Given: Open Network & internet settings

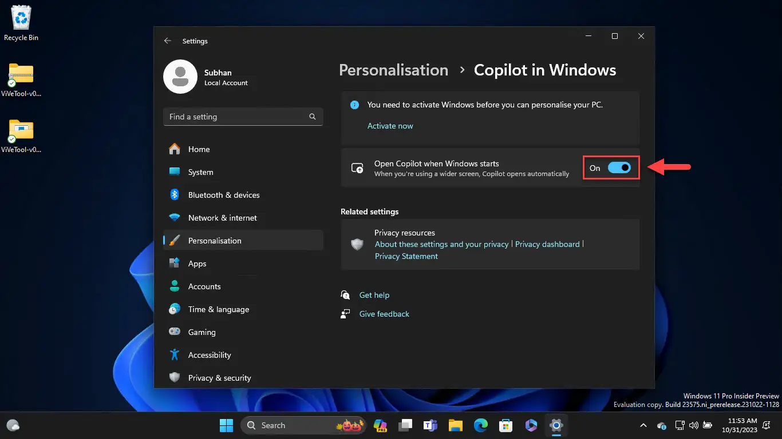Looking at the screenshot, I should 243,218.
